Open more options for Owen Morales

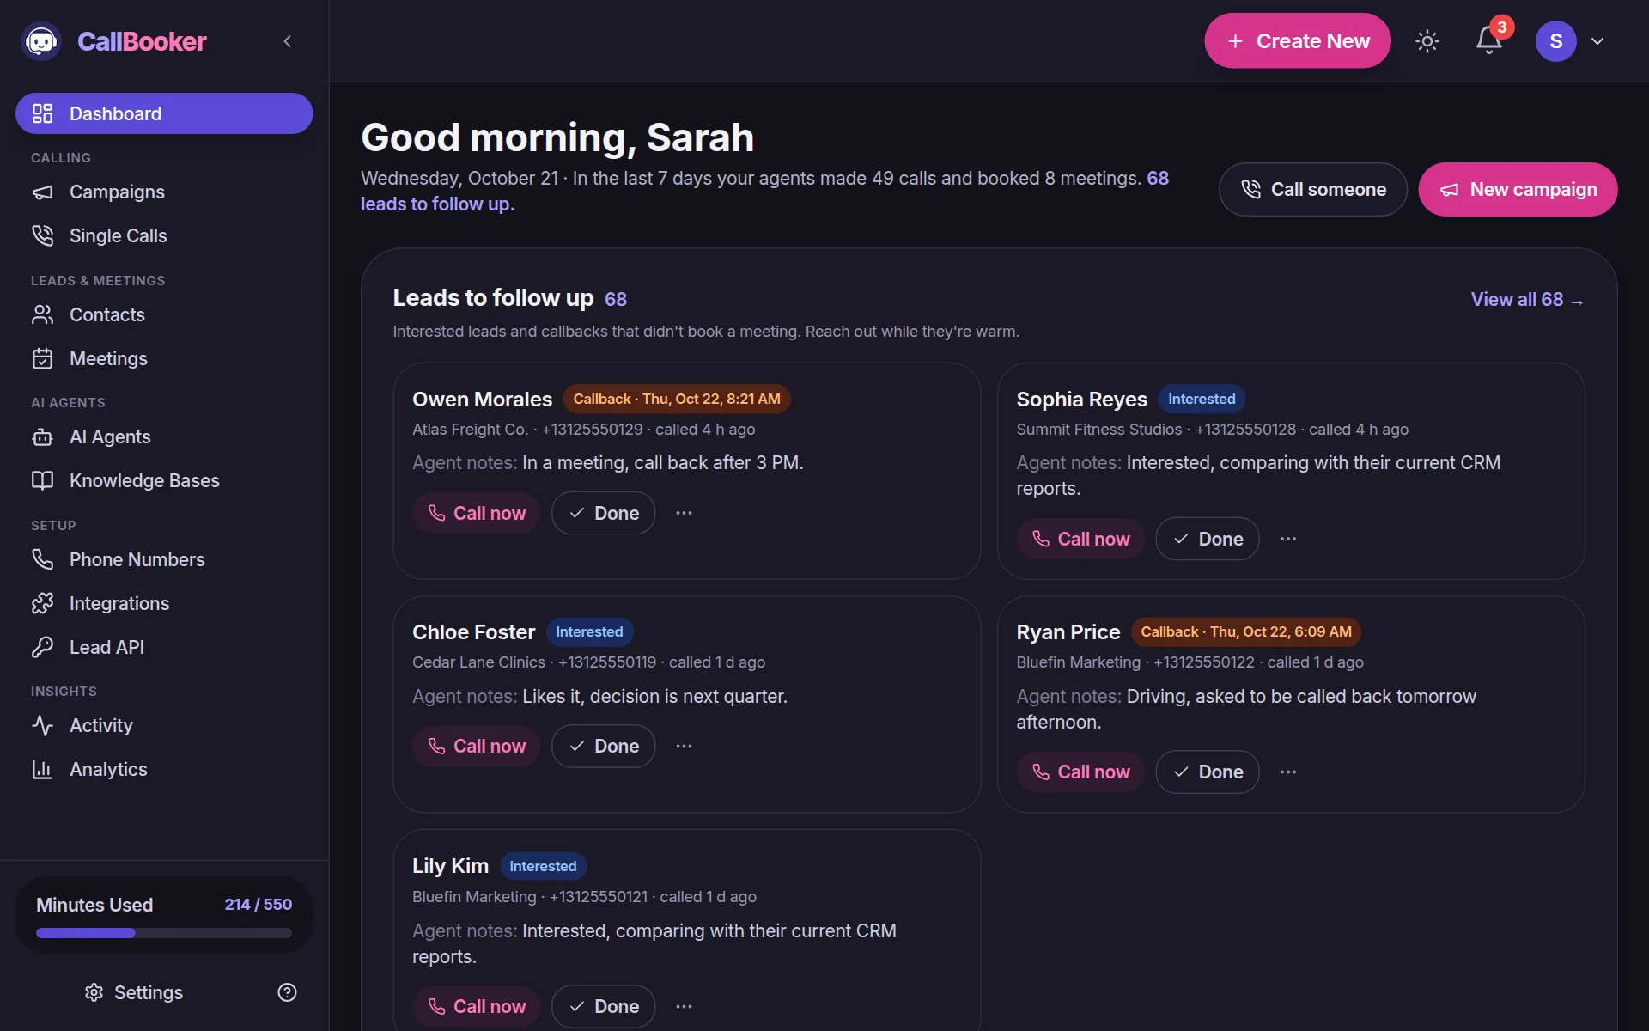684,513
